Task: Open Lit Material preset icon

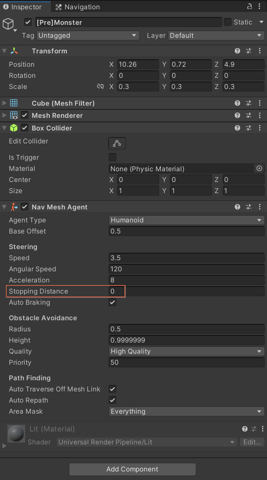Action: coord(254,429)
